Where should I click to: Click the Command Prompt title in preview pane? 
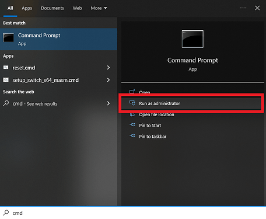coord(192,60)
